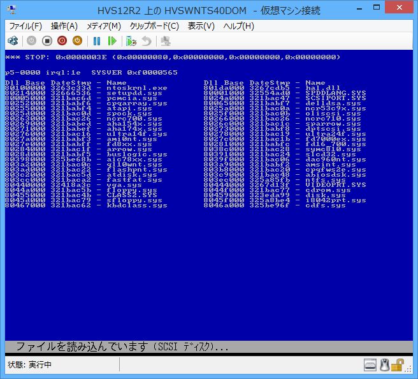Click the Revert undo arrow icon

tap(147, 41)
